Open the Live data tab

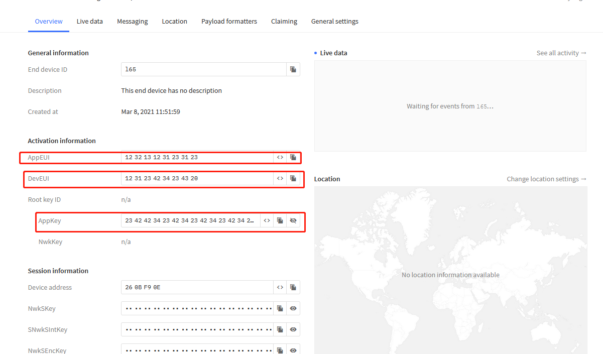click(x=90, y=22)
